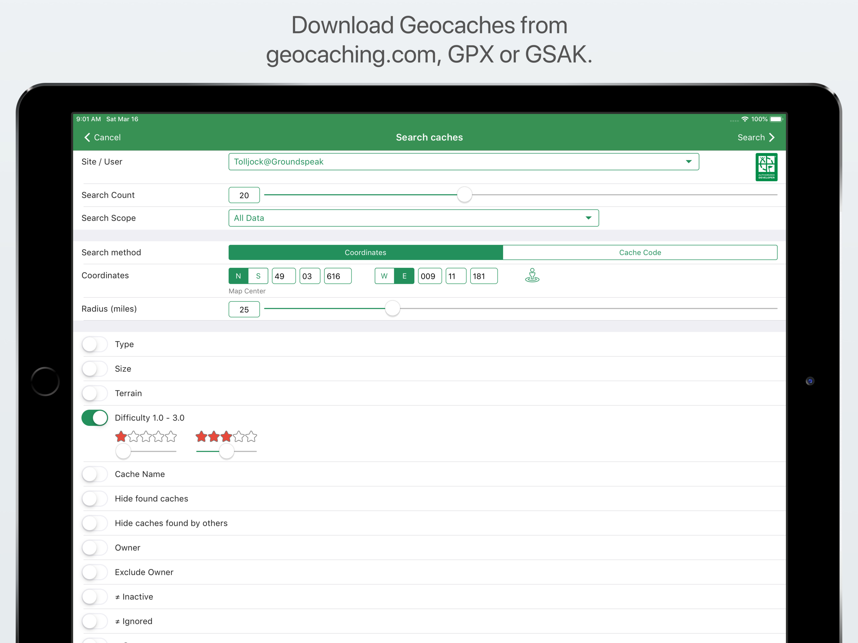This screenshot has height=643, width=858.
Task: Enable the Type filter switch
Action: 95,344
